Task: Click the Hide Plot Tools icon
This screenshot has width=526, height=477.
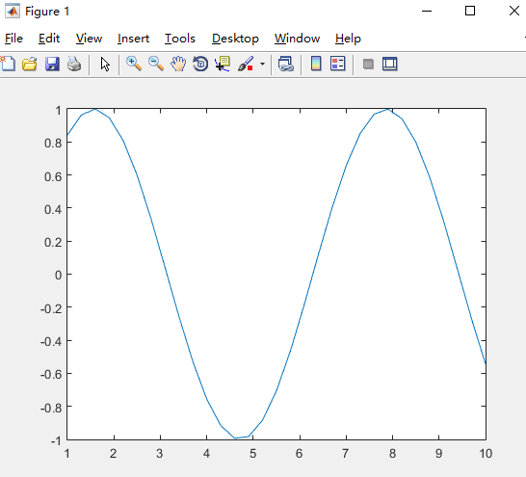Action: (x=368, y=64)
